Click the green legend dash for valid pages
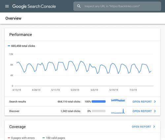Viewport: 165px width, 140px height. (x=44, y=138)
